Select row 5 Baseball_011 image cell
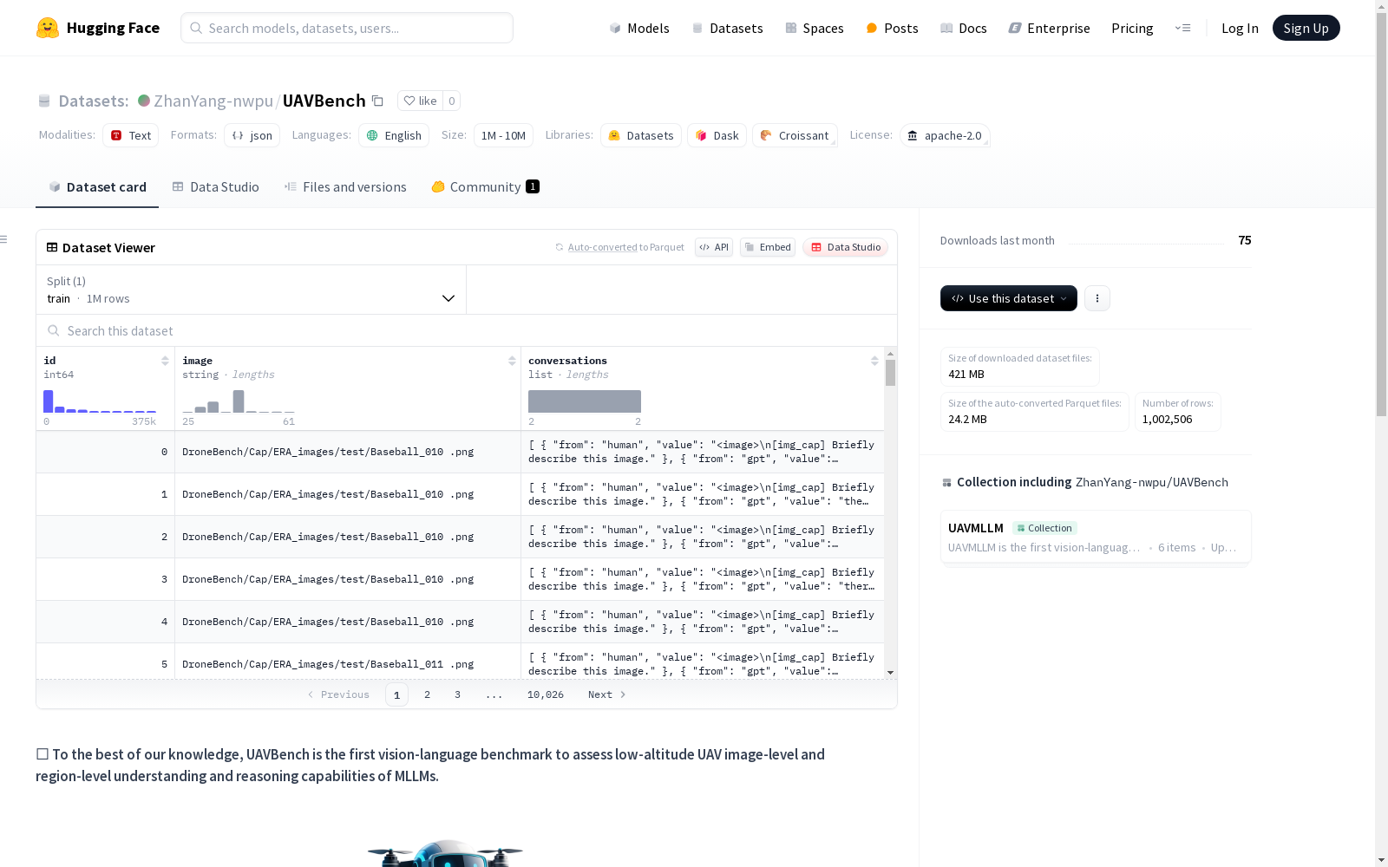 point(348,662)
